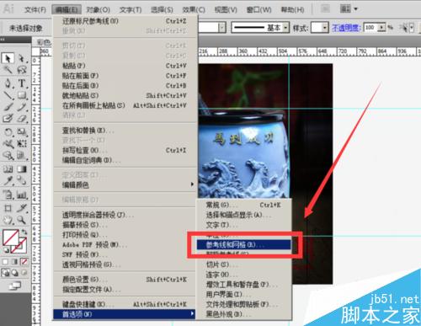Select the Artboard tool
Viewport: 421px width, 326px height.
[x=8, y=208]
